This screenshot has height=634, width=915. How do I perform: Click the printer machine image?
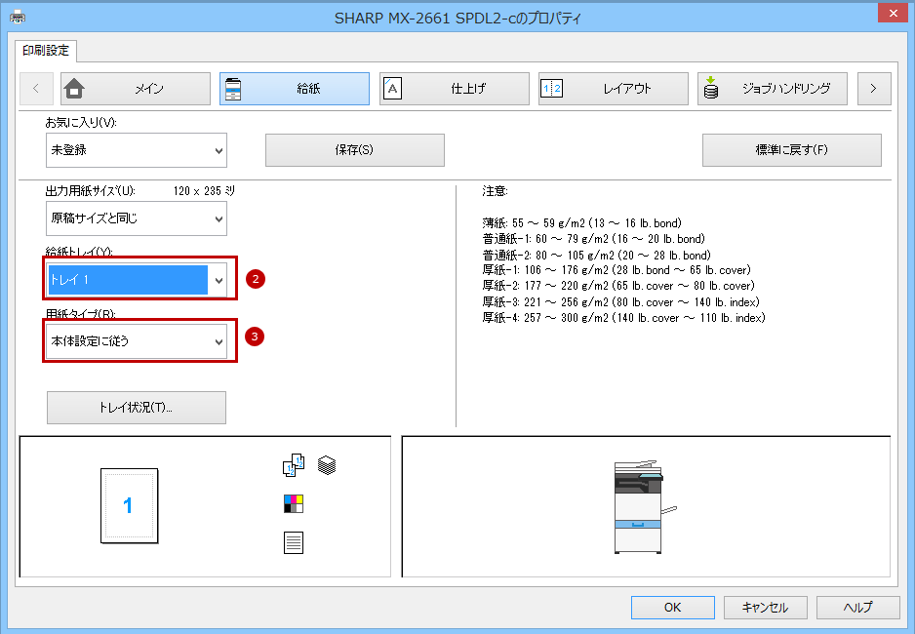click(644, 507)
